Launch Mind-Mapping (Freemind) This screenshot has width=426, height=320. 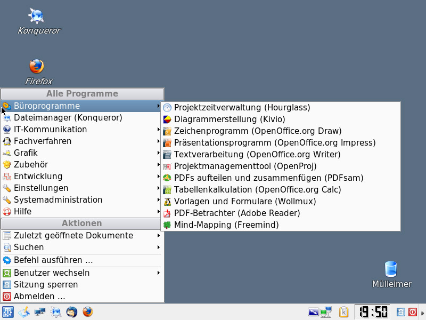[281, 225]
